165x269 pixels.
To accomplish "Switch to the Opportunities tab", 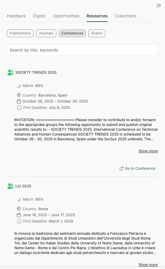I will (66, 16).
